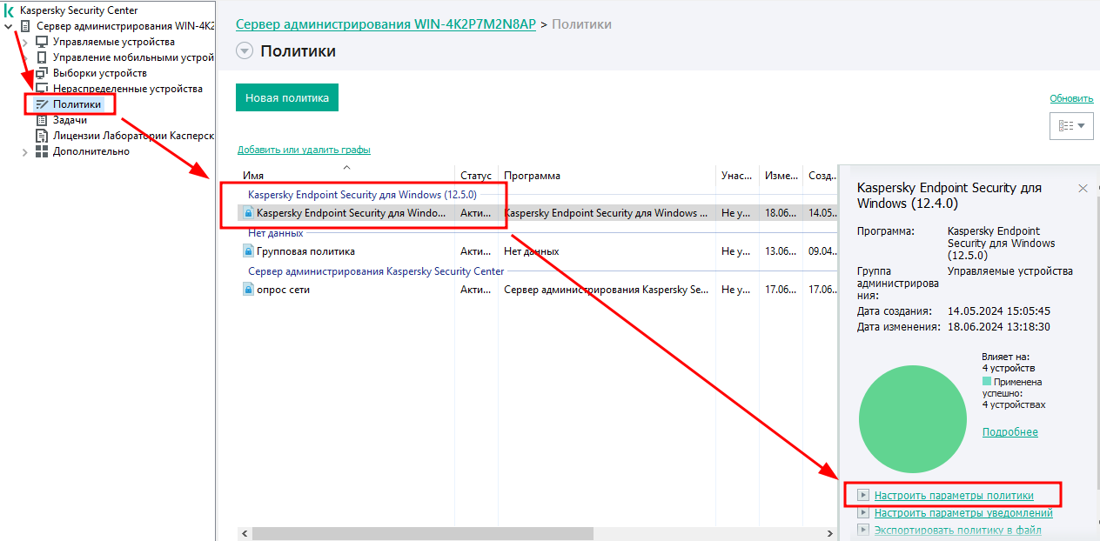Click the creation date 14.05.2024 15:05:45
1100x541 pixels.
(x=999, y=311)
